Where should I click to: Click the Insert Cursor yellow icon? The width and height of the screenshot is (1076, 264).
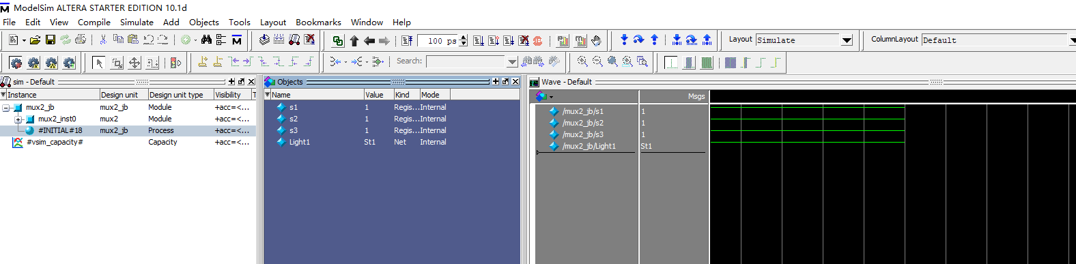(x=203, y=62)
